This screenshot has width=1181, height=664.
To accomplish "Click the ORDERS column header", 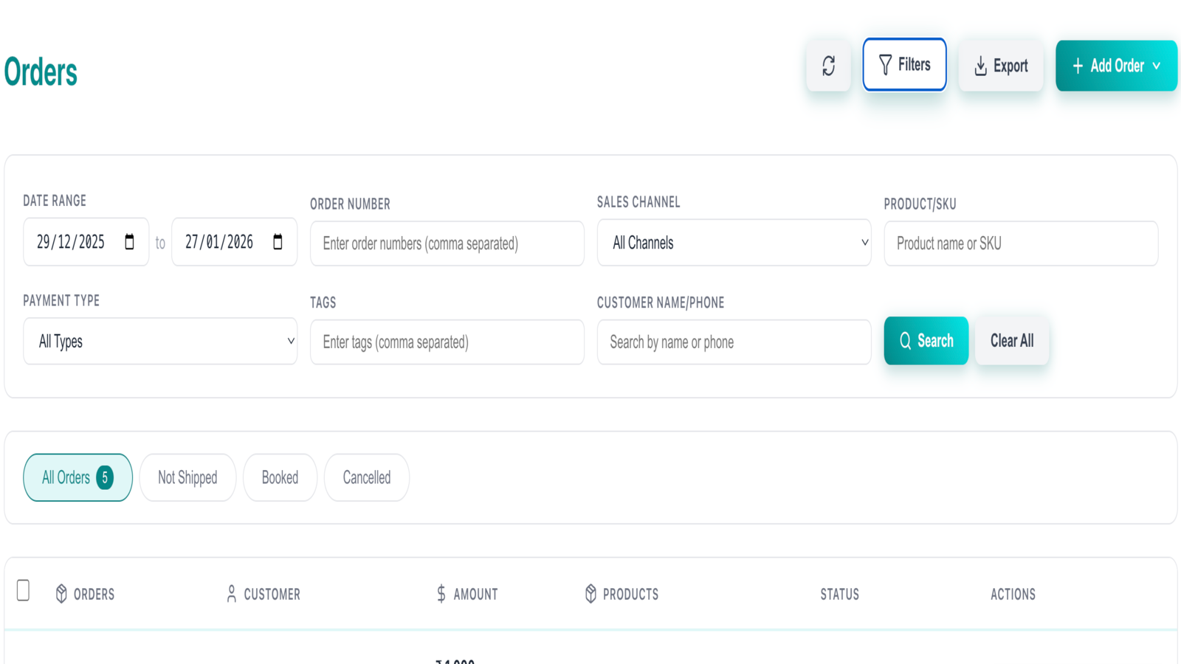I will coord(94,594).
